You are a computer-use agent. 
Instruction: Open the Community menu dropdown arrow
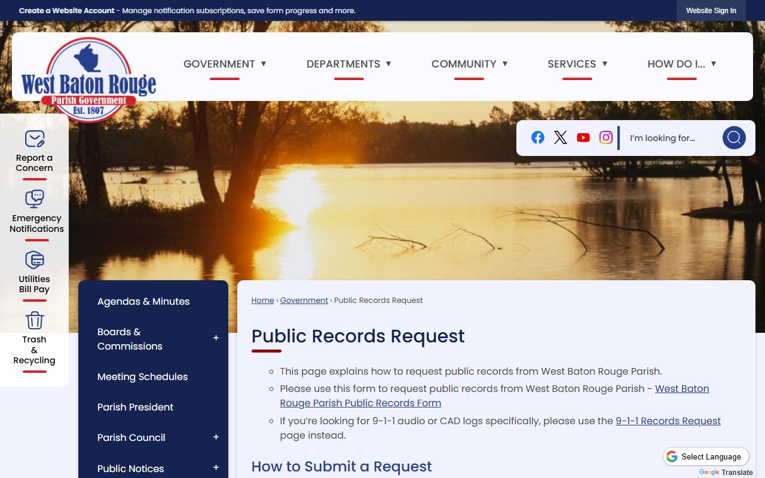tap(505, 63)
